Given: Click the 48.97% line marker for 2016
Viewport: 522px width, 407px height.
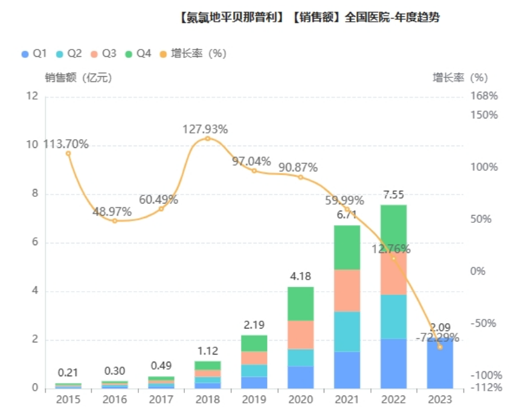Looking at the screenshot, I should point(115,221).
